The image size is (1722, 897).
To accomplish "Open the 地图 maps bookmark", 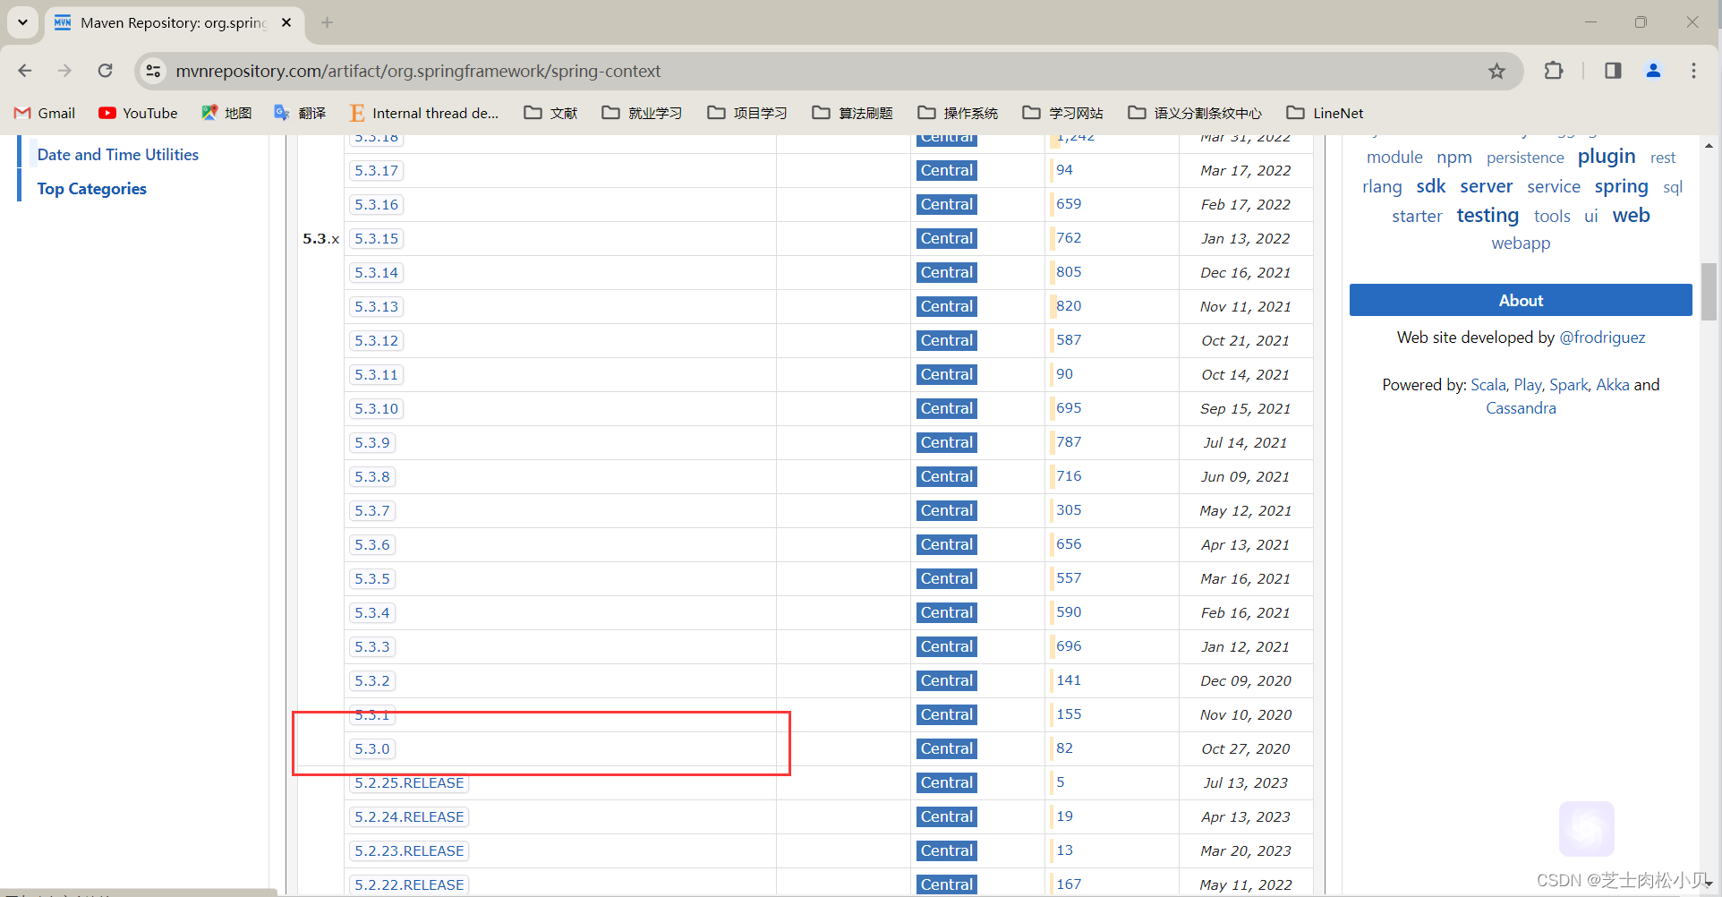I will [226, 113].
